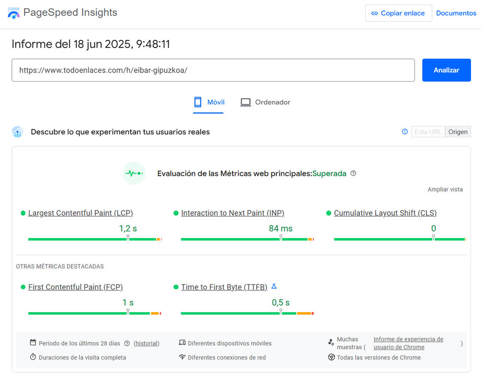Click the PageSpeed Insights logo icon

point(13,13)
